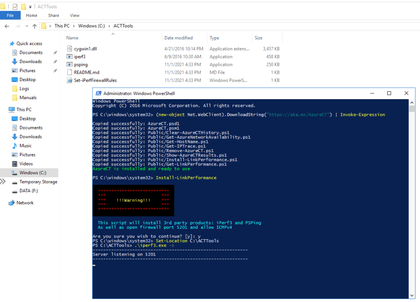The height and width of the screenshot is (302, 420).
Task: Click the Videos film icon
Action: [x=15, y=164]
